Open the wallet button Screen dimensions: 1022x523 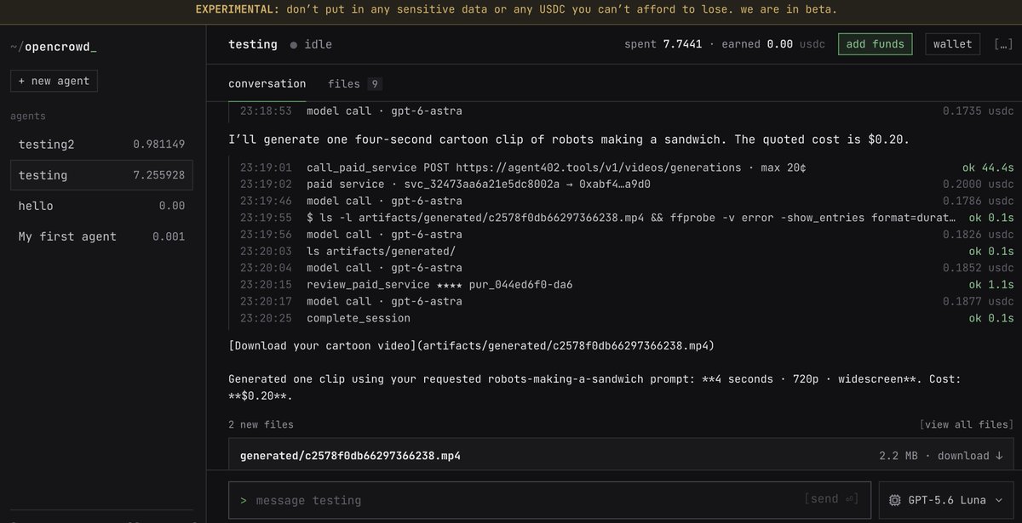pos(952,44)
